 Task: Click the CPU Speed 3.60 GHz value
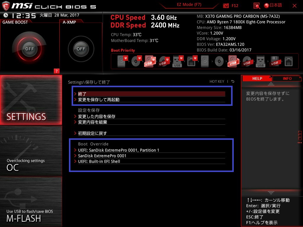click(x=164, y=17)
